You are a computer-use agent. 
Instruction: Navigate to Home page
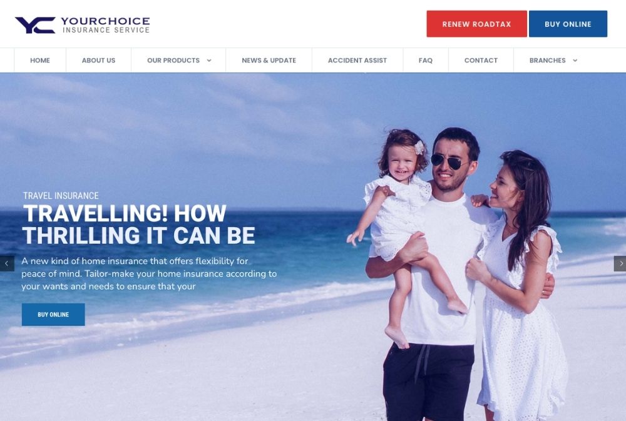pos(40,60)
